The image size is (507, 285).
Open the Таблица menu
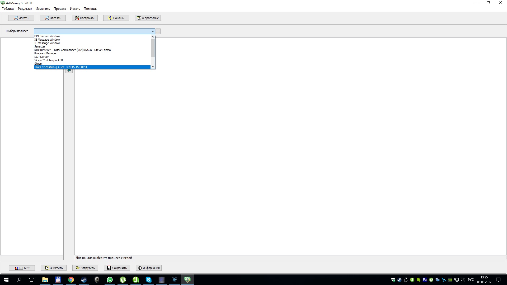[x=8, y=9]
